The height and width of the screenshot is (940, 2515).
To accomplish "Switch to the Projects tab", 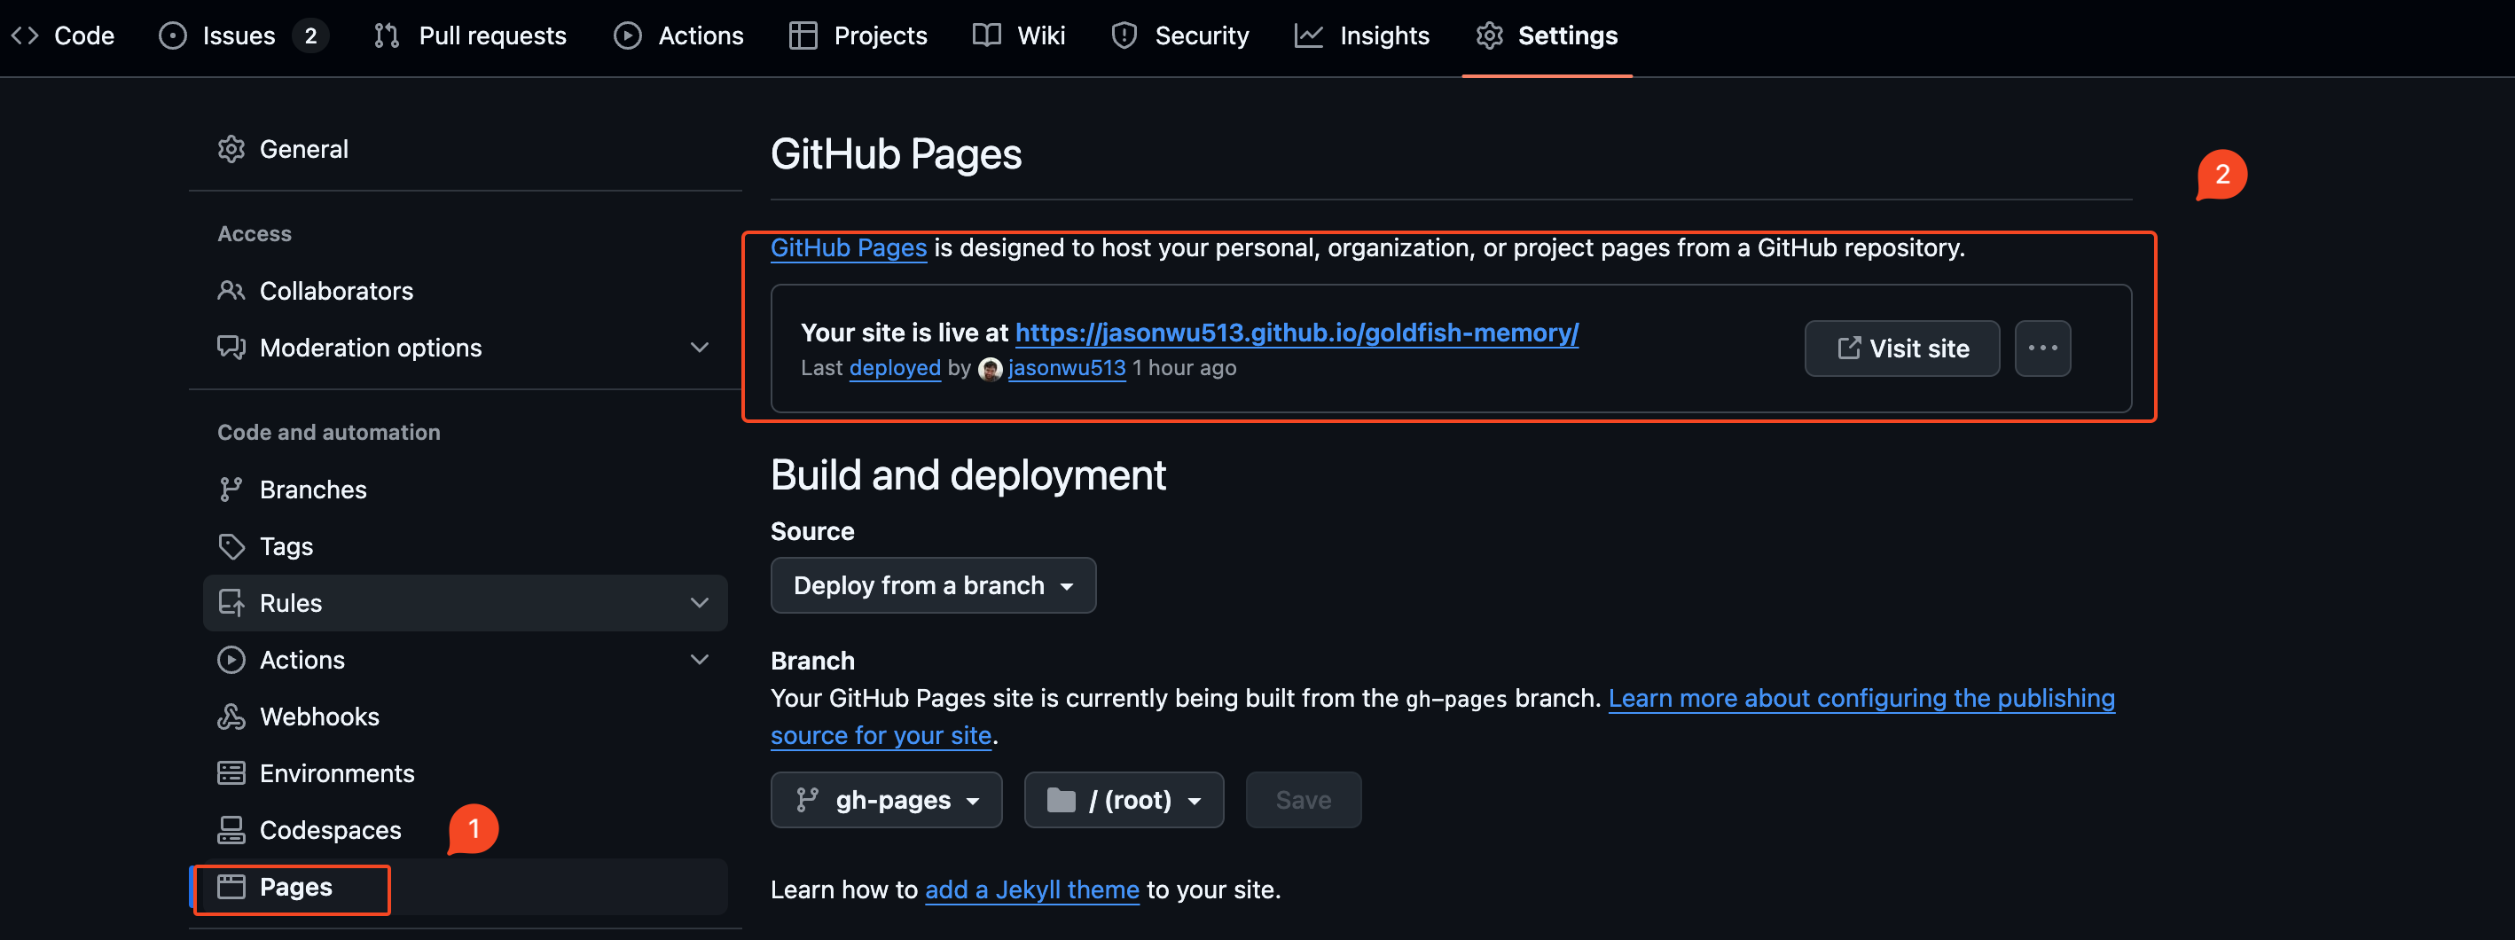I will 858,36.
